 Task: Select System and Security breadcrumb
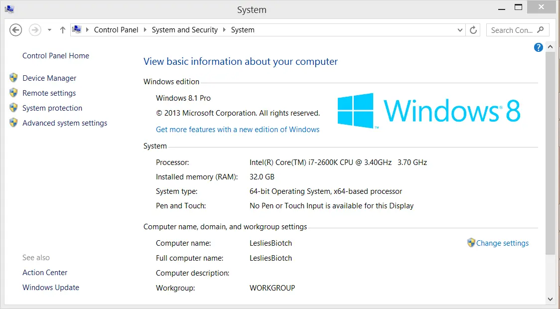click(185, 30)
